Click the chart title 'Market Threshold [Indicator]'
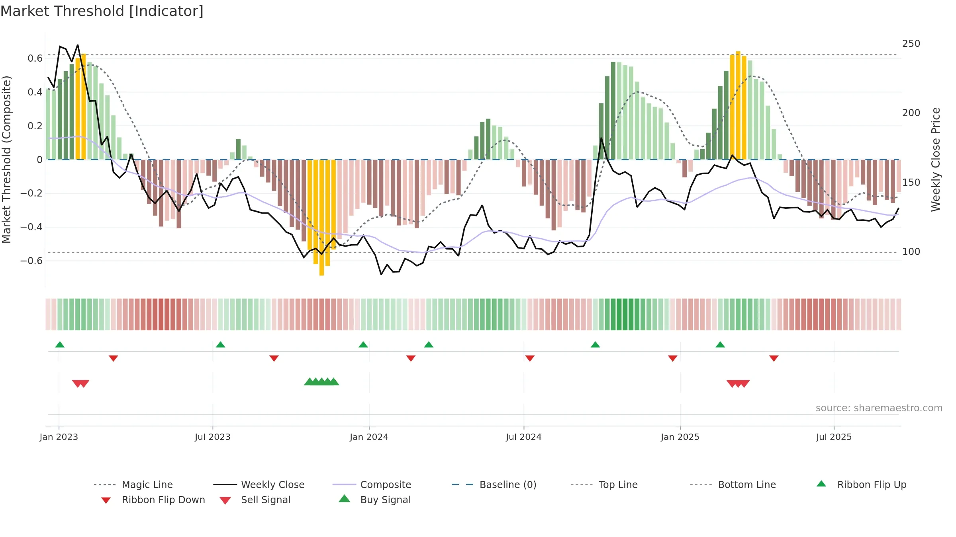This screenshot has width=956, height=537. [102, 11]
